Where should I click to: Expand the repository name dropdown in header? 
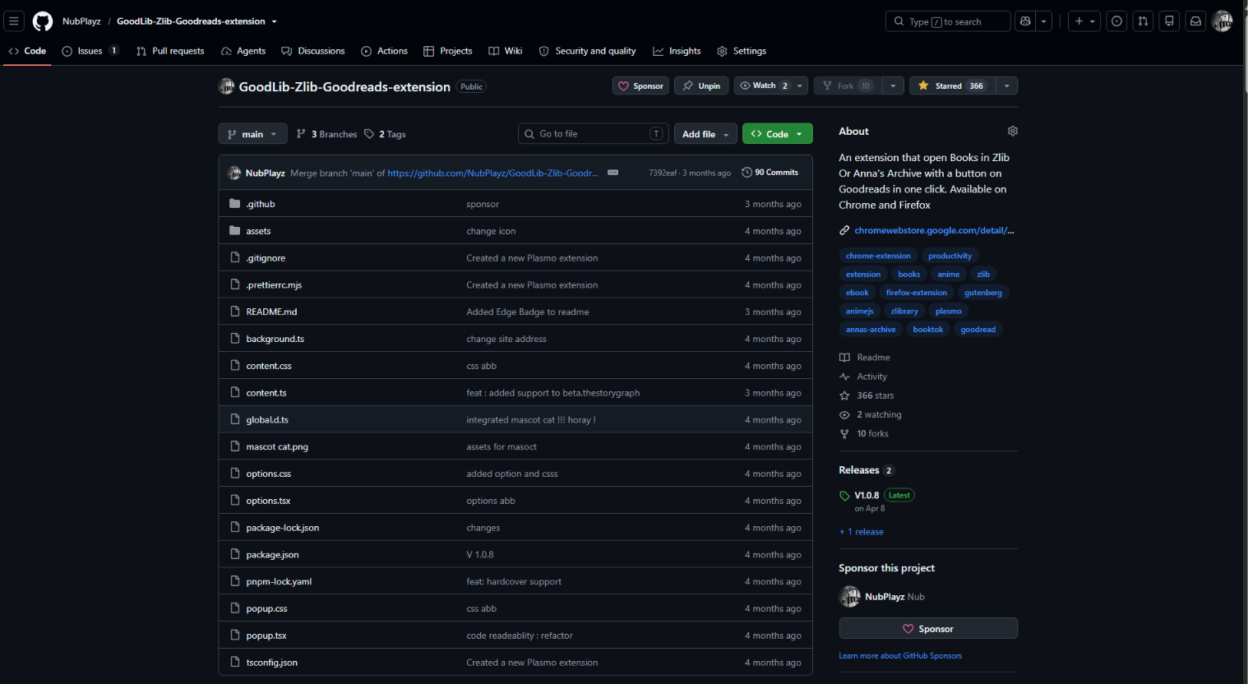(274, 21)
